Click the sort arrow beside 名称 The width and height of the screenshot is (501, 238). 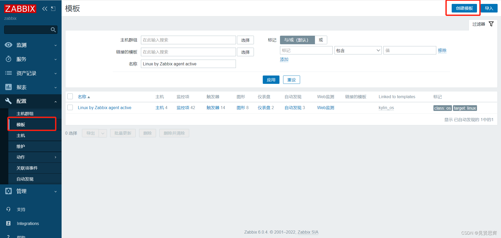click(89, 97)
